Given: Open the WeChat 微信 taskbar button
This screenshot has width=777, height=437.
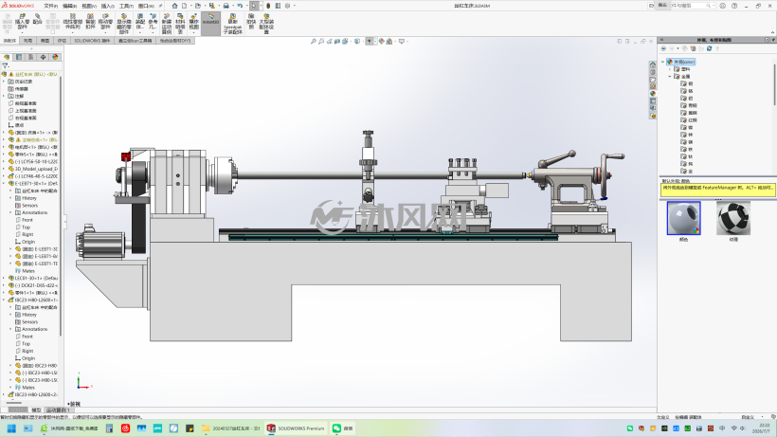Looking at the screenshot, I should (x=342, y=428).
